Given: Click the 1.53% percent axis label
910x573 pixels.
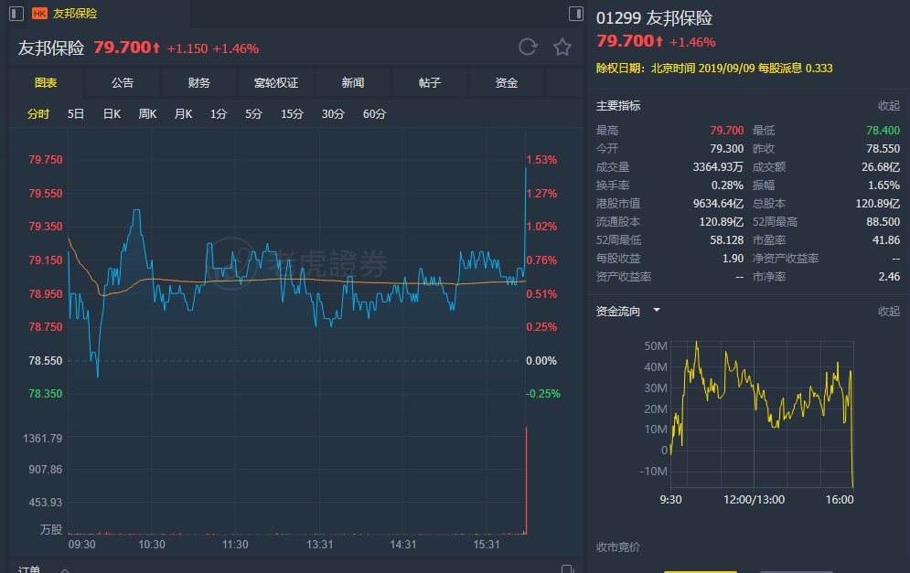Looking at the screenshot, I should pyautogui.click(x=541, y=160).
